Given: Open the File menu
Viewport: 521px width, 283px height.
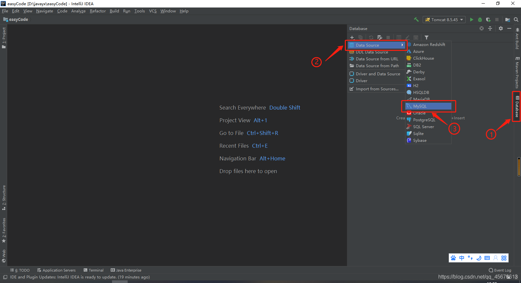Looking at the screenshot, I should coord(5,11).
